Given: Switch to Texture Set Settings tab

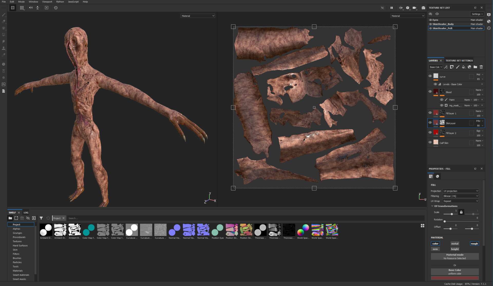Looking at the screenshot, I should 459,61.
